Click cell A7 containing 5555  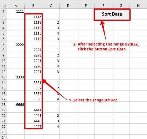click(16, 44)
